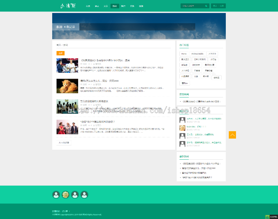The width and height of the screenshot is (278, 219).
Task: Open hxch1006's comment 好听!!!
Action: 196,127
